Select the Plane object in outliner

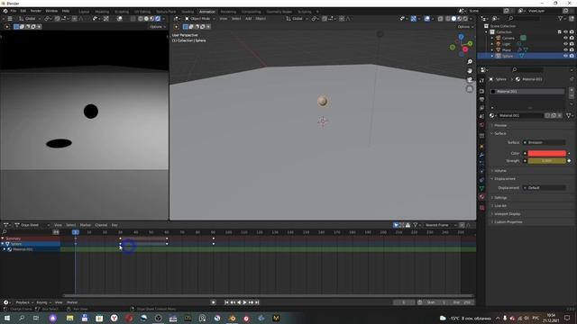coord(507,49)
